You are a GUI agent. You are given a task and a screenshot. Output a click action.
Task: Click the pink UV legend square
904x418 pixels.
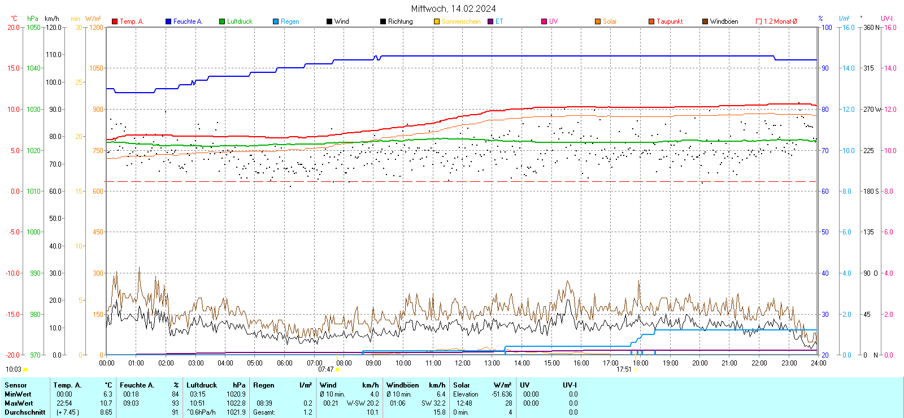coord(544,21)
